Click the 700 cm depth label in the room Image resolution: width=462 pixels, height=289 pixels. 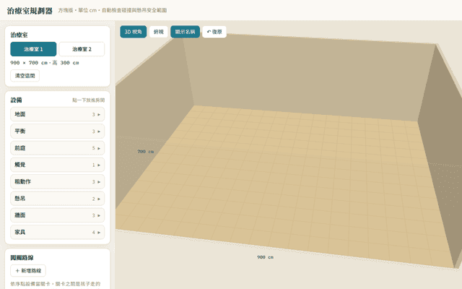(146, 151)
